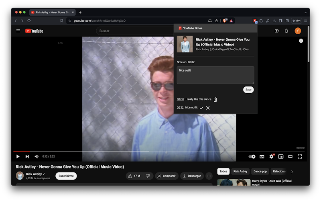Open the Harry Styles As It Was thumbnail
This screenshot has width=321, height=201.
[x=234, y=183]
